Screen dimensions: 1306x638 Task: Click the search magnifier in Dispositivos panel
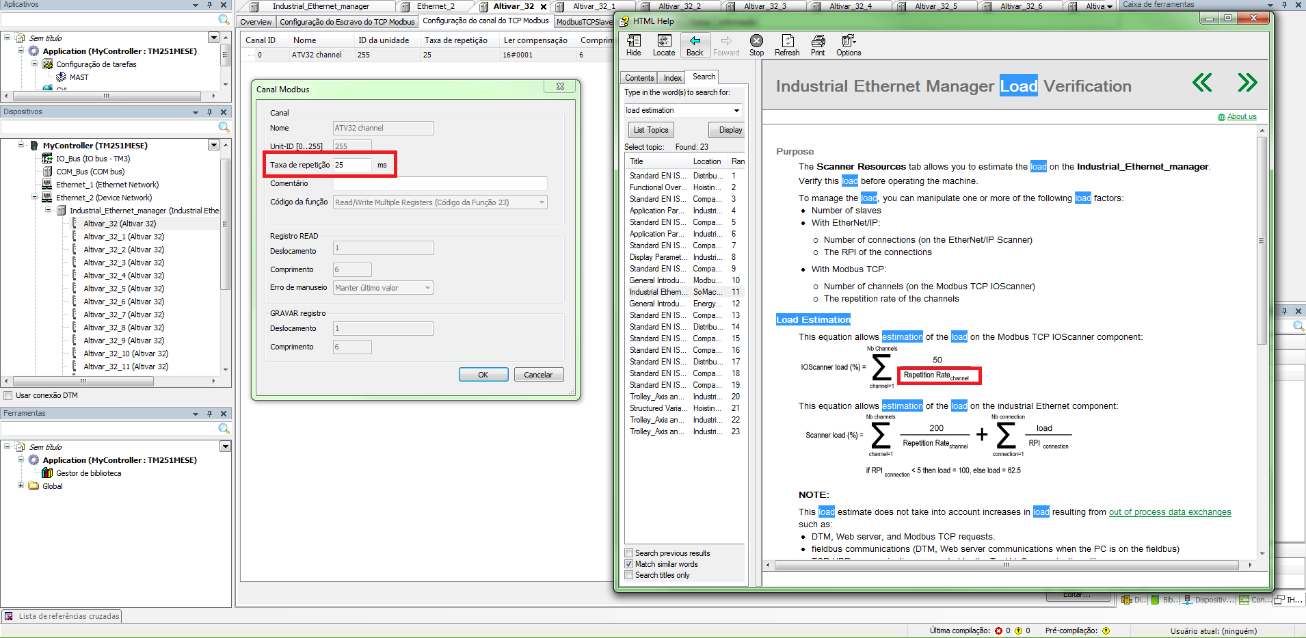224,127
